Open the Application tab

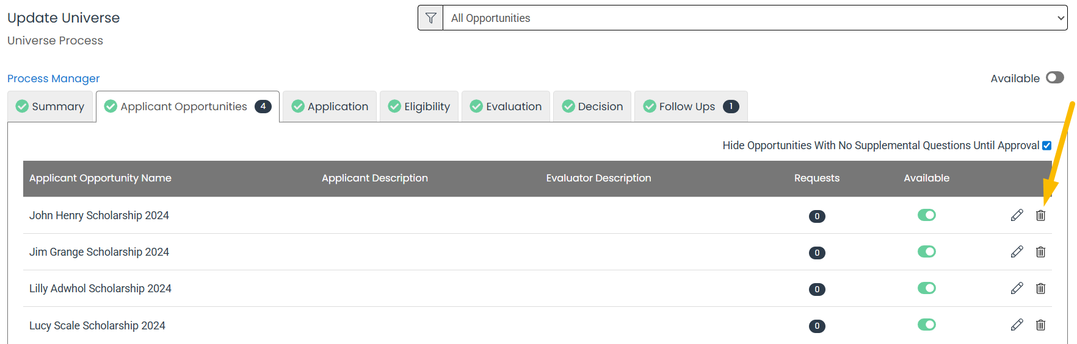click(330, 107)
